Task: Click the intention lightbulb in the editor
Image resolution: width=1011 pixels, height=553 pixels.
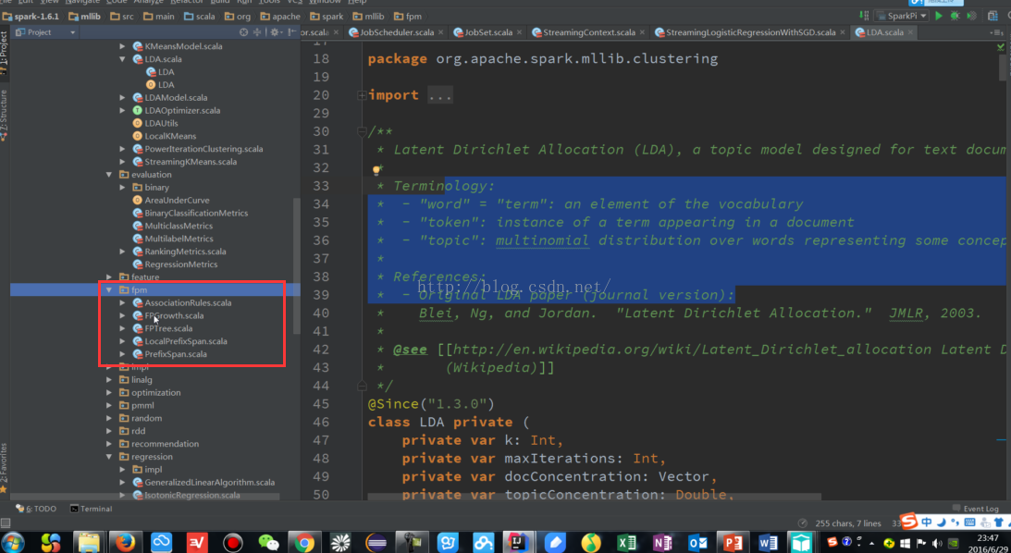Action: (x=376, y=171)
